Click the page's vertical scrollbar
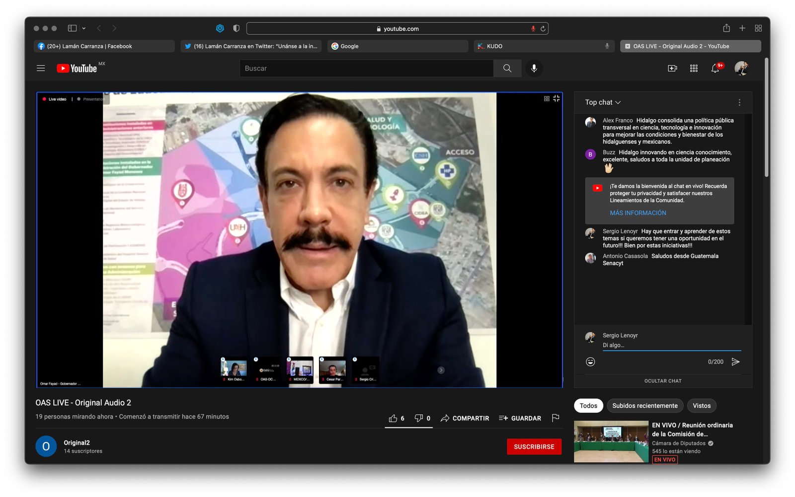Image resolution: width=795 pixels, height=497 pixels. 767,119
